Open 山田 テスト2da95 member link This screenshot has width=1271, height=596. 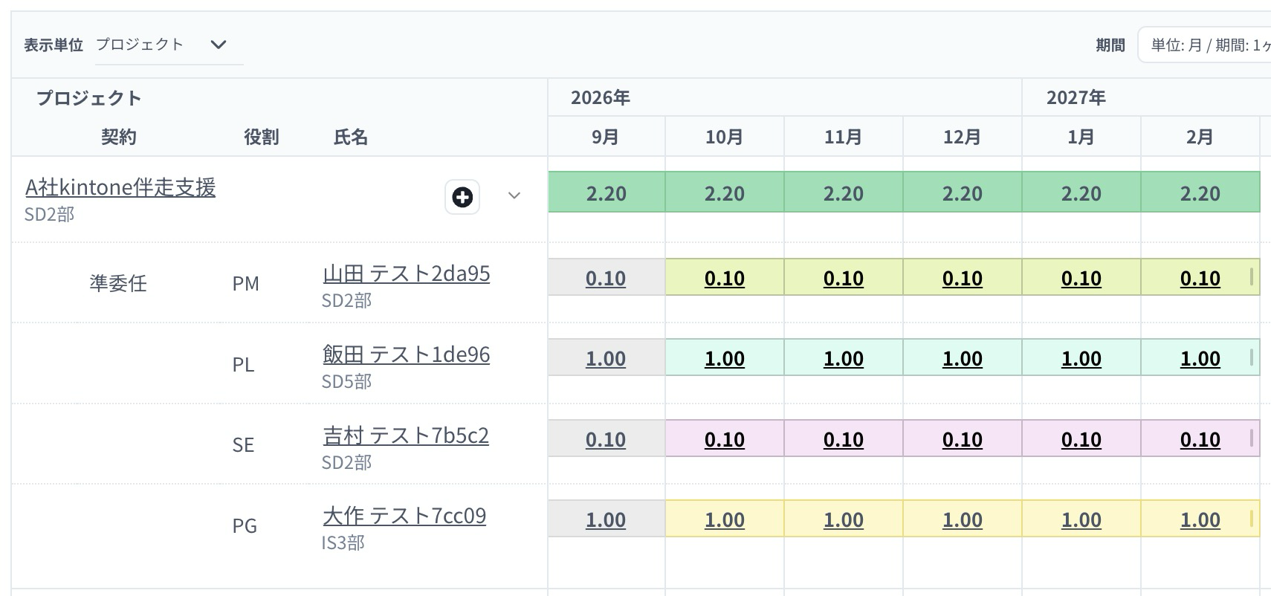tap(407, 273)
